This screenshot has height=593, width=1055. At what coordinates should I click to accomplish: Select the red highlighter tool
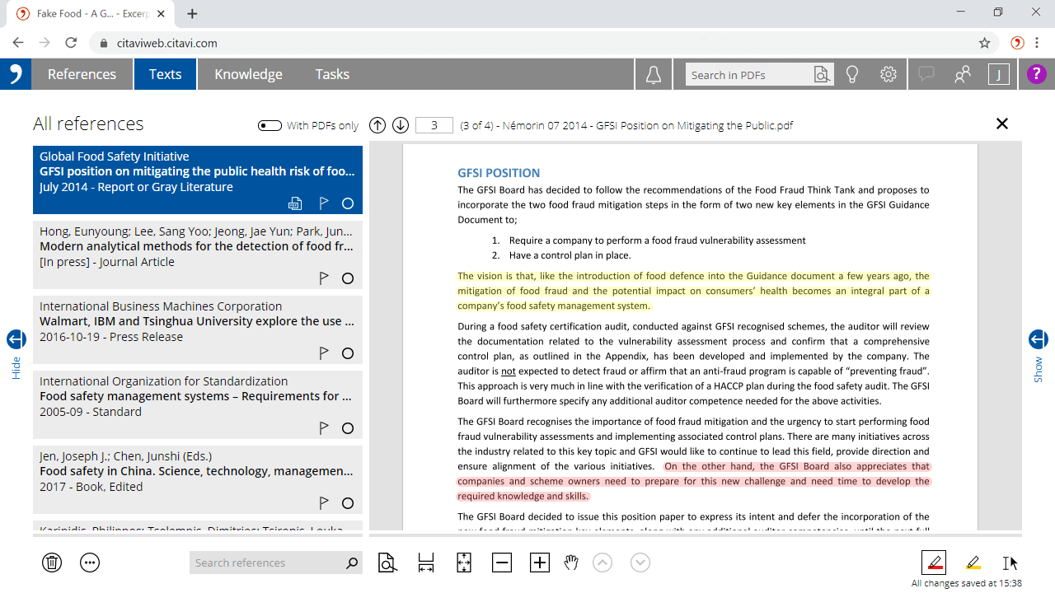click(934, 563)
